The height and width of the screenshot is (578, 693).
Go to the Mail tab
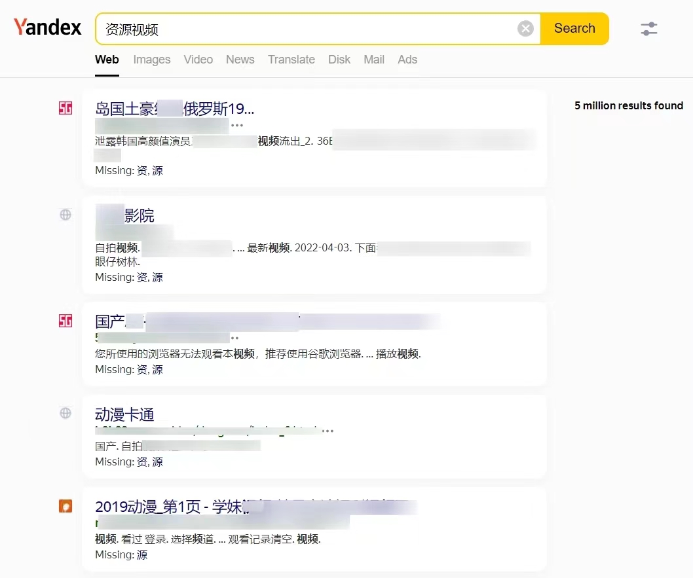[374, 60]
